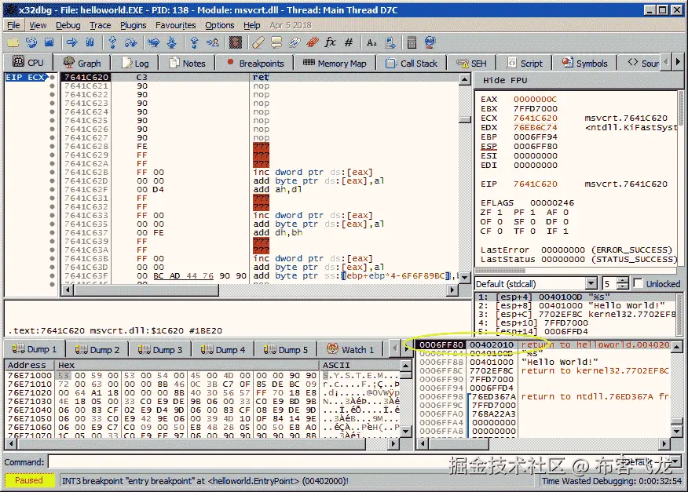Image resolution: width=688 pixels, height=492 pixels.
Task: Click the Restart debuggee toolbar icon
Action: [x=31, y=42]
